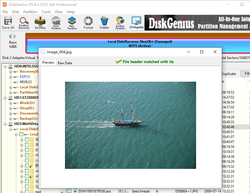Open the Partition Recovery tool
The height and width of the screenshot is (193, 250).
coord(24,23)
